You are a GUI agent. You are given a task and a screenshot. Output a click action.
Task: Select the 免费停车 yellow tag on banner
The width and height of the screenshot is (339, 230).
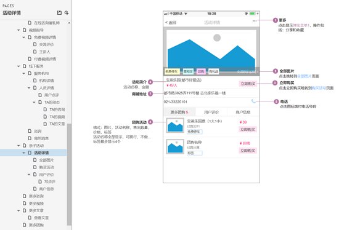tap(172, 71)
